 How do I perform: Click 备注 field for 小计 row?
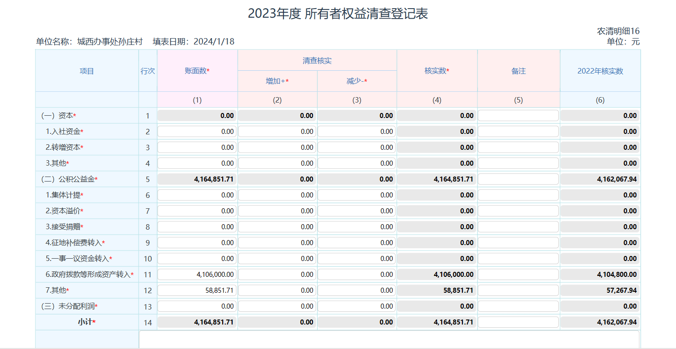(x=518, y=322)
